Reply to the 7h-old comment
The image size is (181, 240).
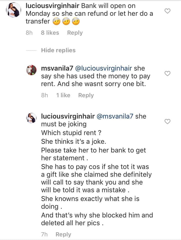tap(63, 234)
